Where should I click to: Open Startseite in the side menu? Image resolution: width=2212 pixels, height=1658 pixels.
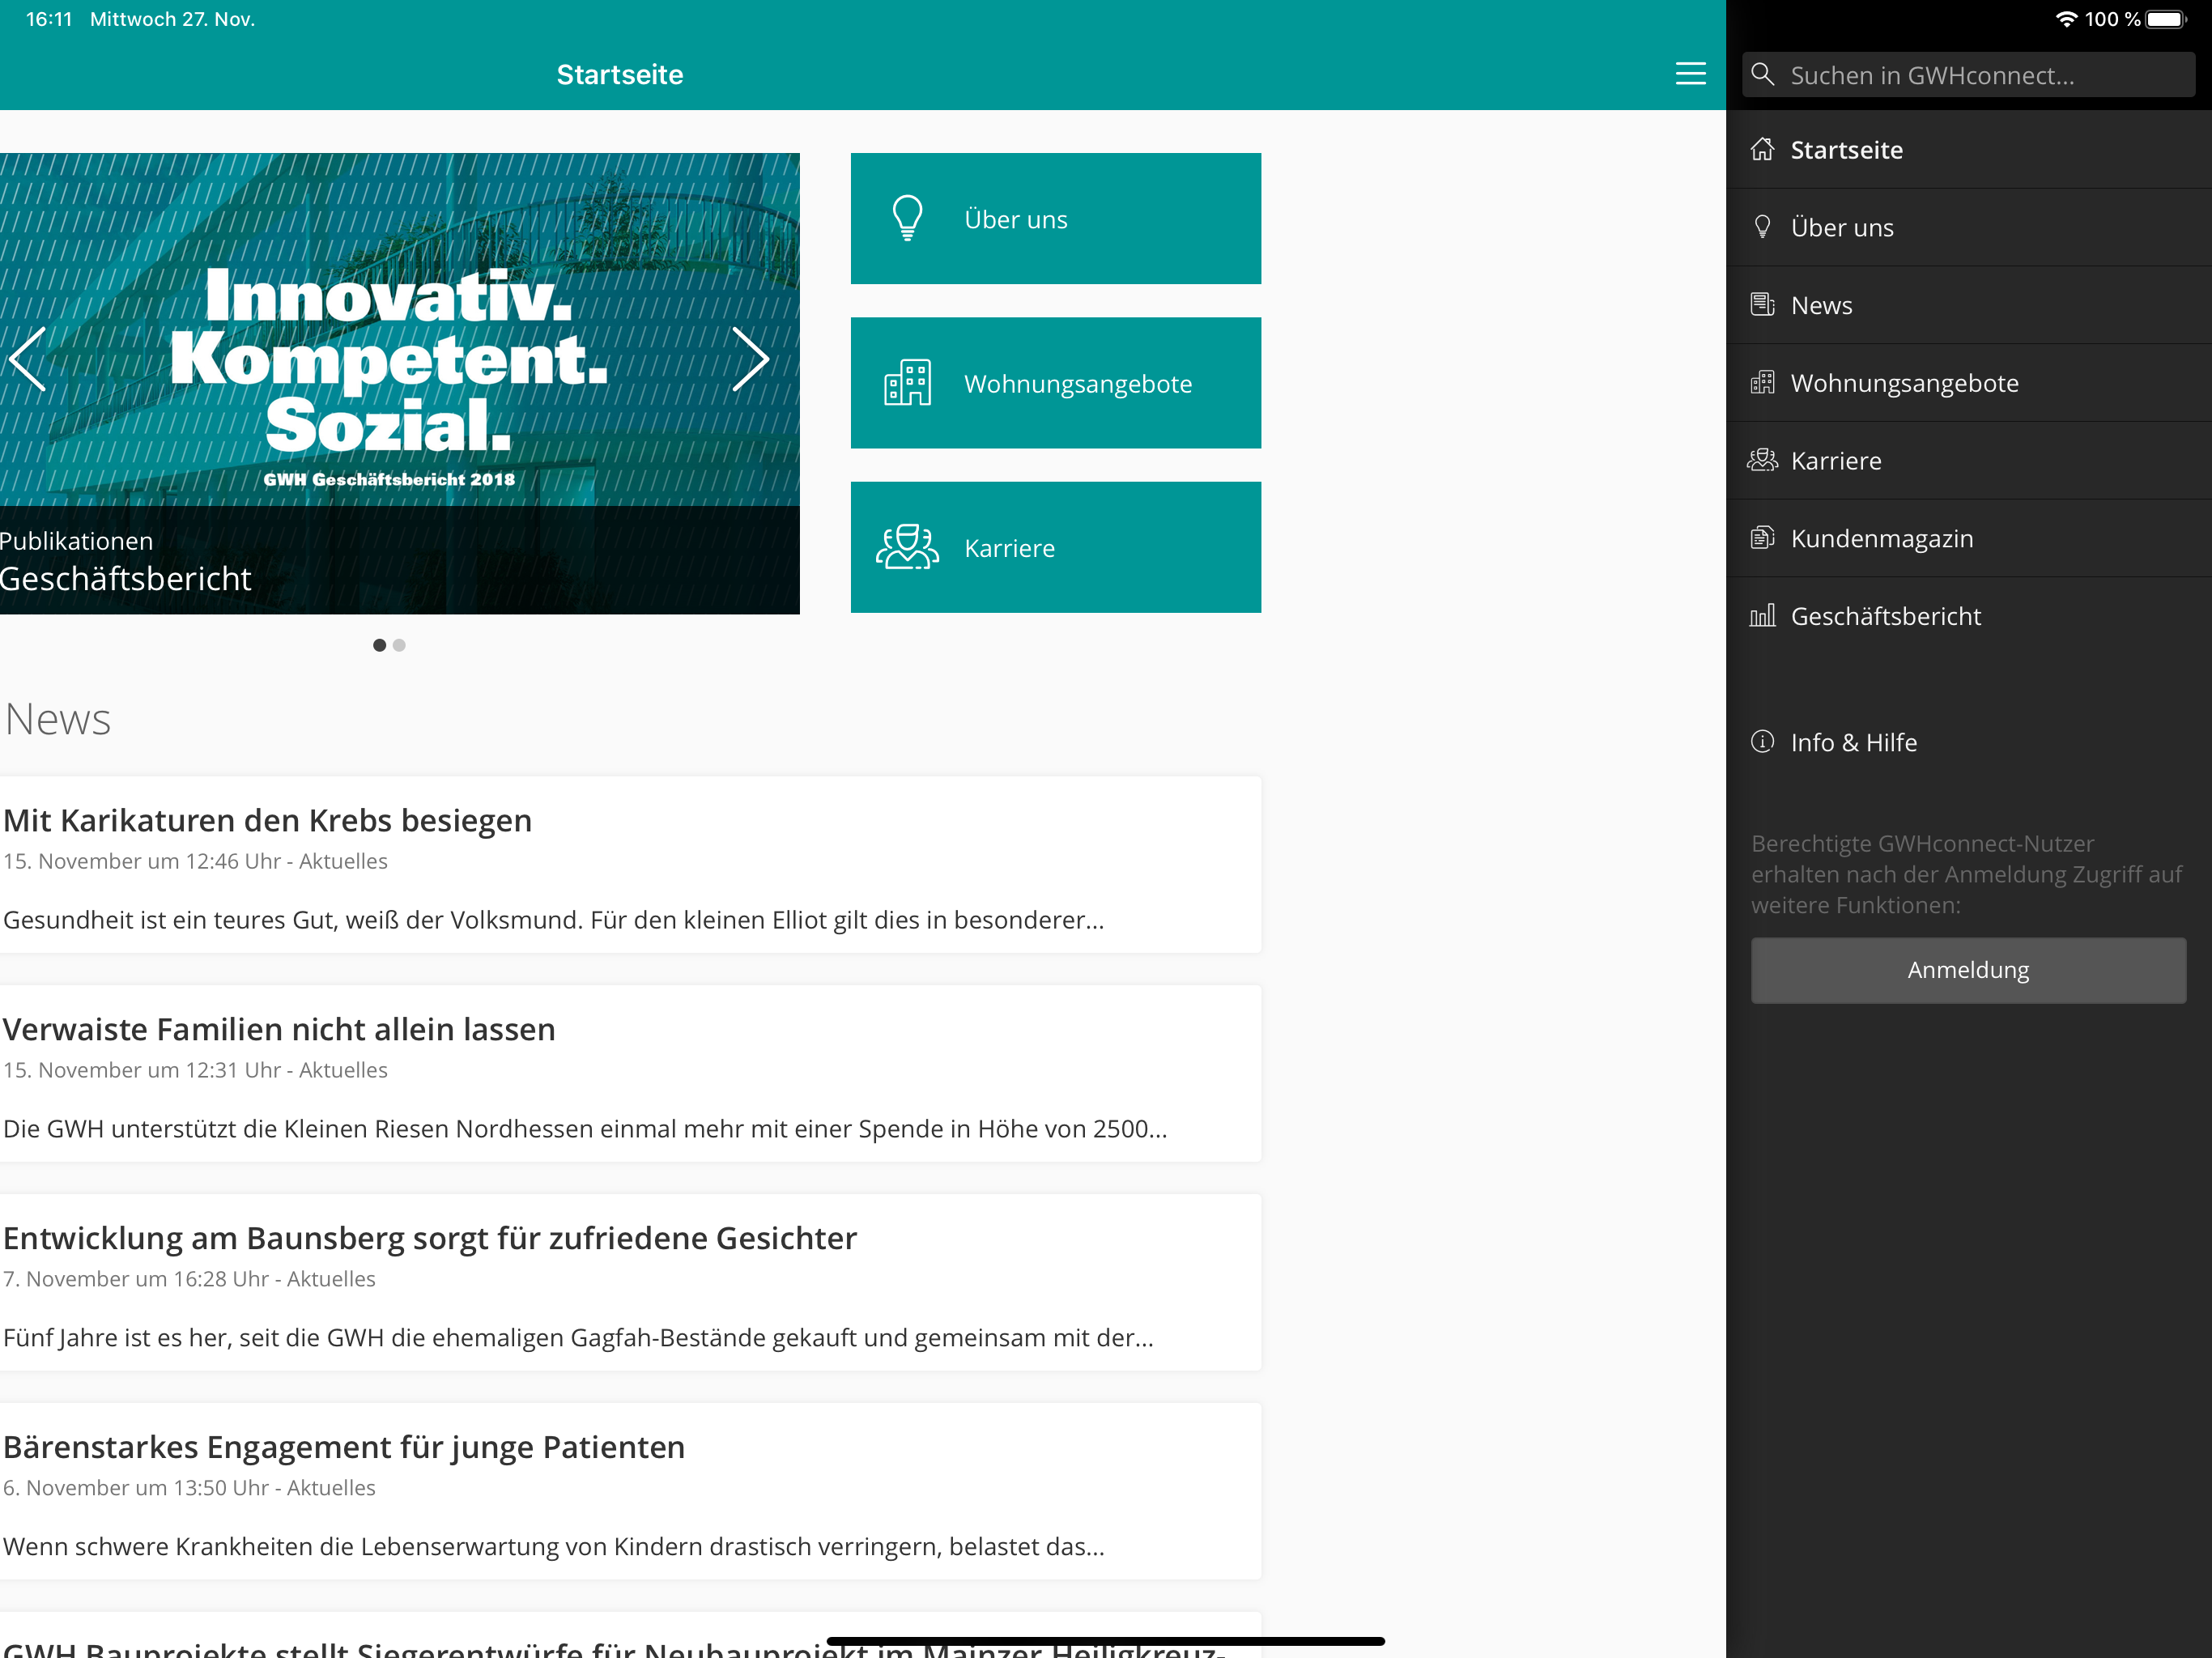coord(1968,149)
